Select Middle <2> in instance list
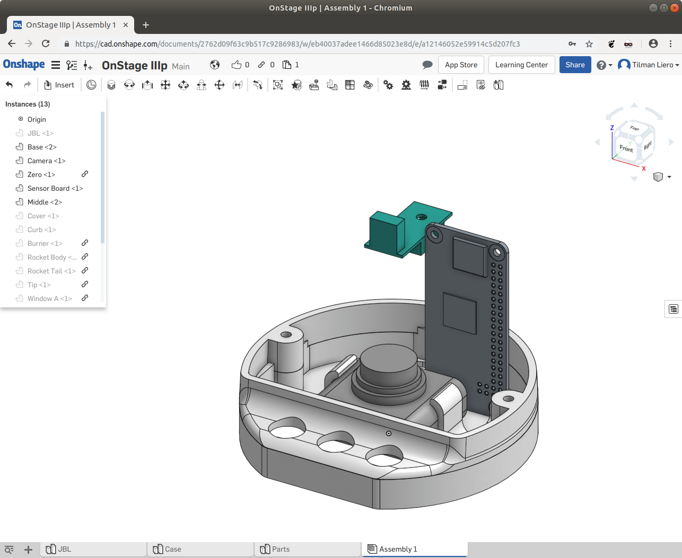This screenshot has width=682, height=558. [x=45, y=202]
